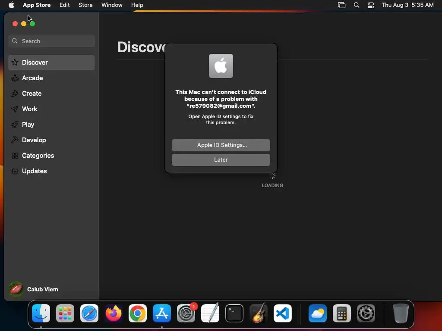Browse Categories in the sidebar
This screenshot has width=442, height=331.
[51, 155]
